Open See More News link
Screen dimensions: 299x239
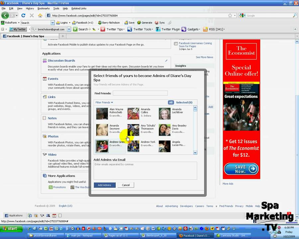coord(204,57)
